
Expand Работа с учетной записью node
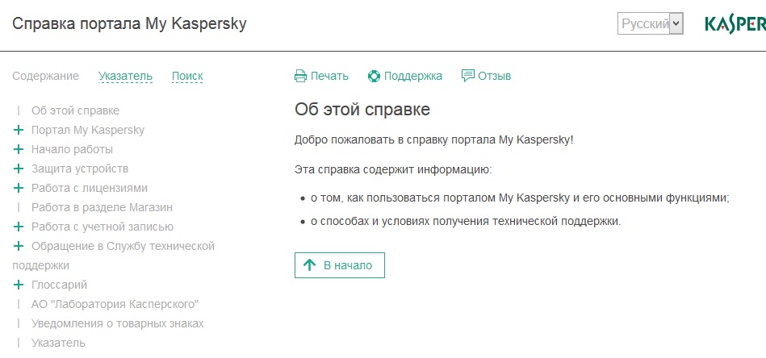point(19,227)
